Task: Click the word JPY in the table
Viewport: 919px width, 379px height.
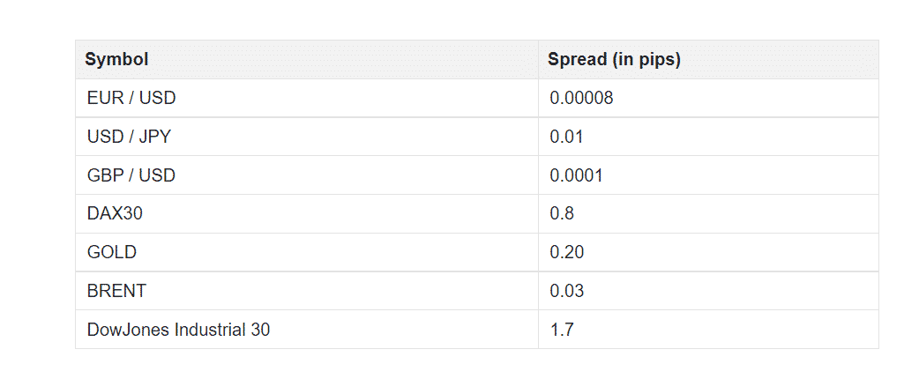Action: (x=155, y=137)
